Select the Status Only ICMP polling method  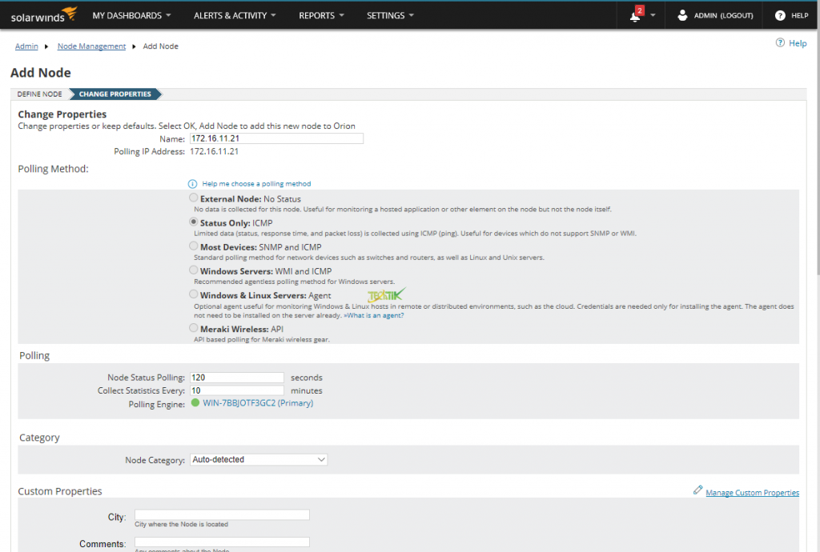click(192, 220)
